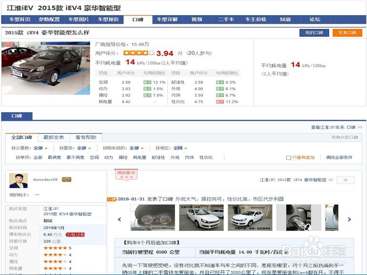
Task: Select the 口碑 nav tab
Action: click(x=138, y=19)
